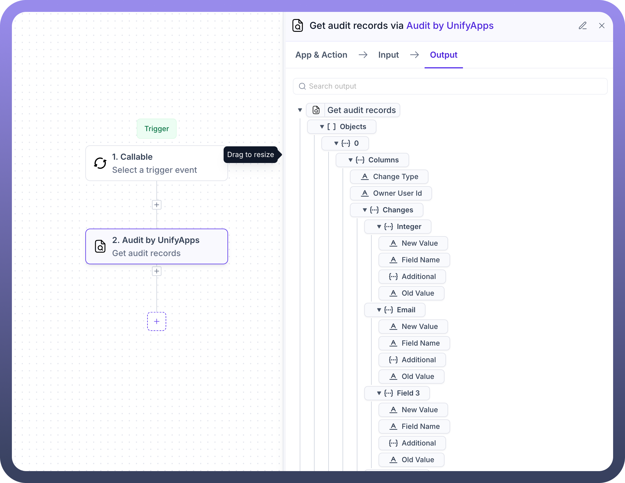This screenshot has height=483, width=625.
Task: Click the dashed plus box to add step
Action: [x=157, y=322]
